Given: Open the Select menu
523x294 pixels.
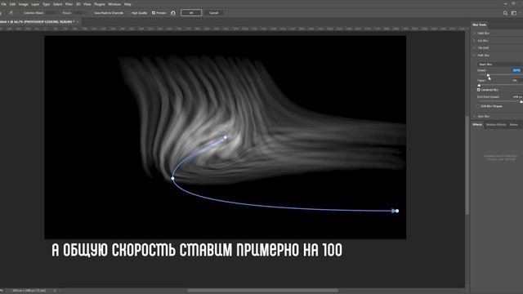Looking at the screenshot, I should pyautogui.click(x=58, y=4).
